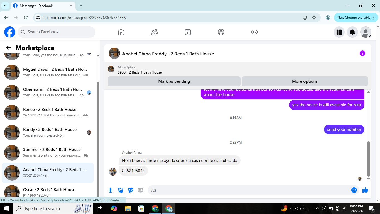The width and height of the screenshot is (380, 214).
Task: Click Anabel China Freddy chat header avatar
Action: point(114,53)
